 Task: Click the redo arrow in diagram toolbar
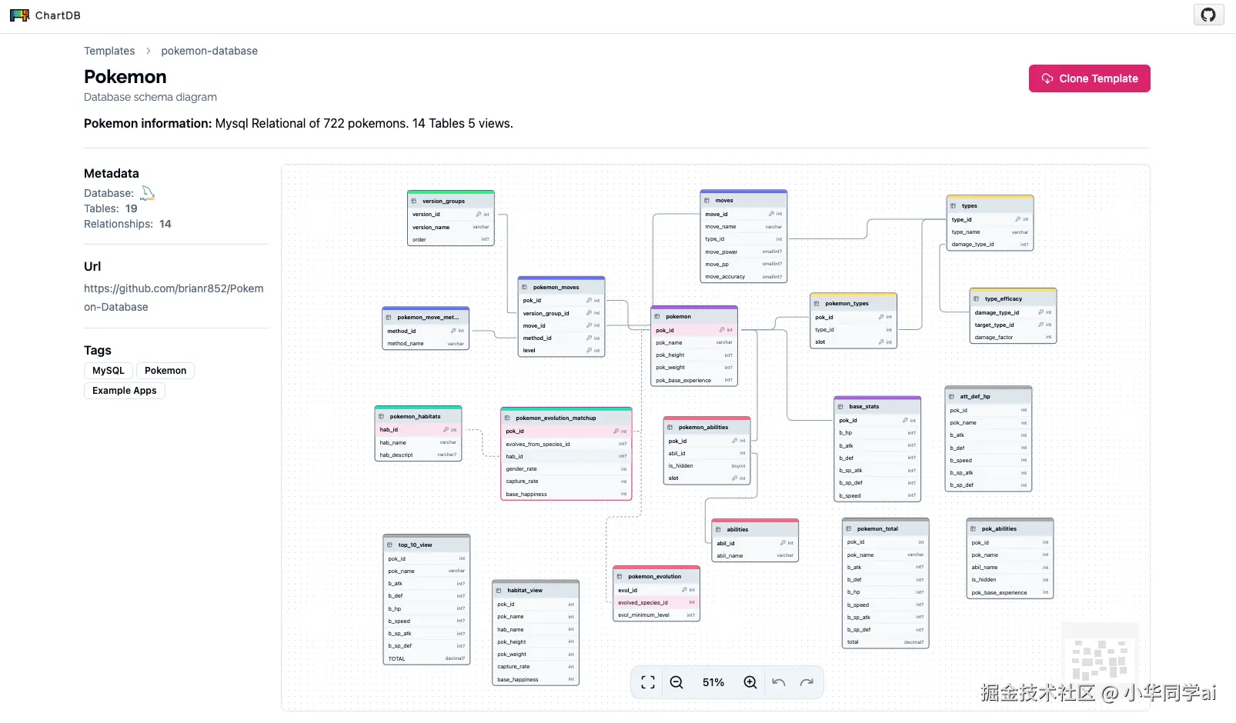point(807,682)
